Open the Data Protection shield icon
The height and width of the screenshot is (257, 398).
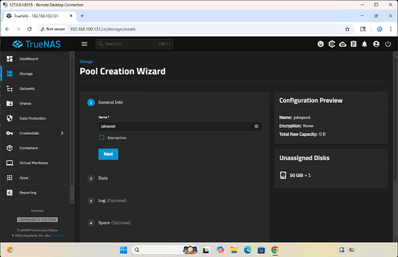point(10,118)
